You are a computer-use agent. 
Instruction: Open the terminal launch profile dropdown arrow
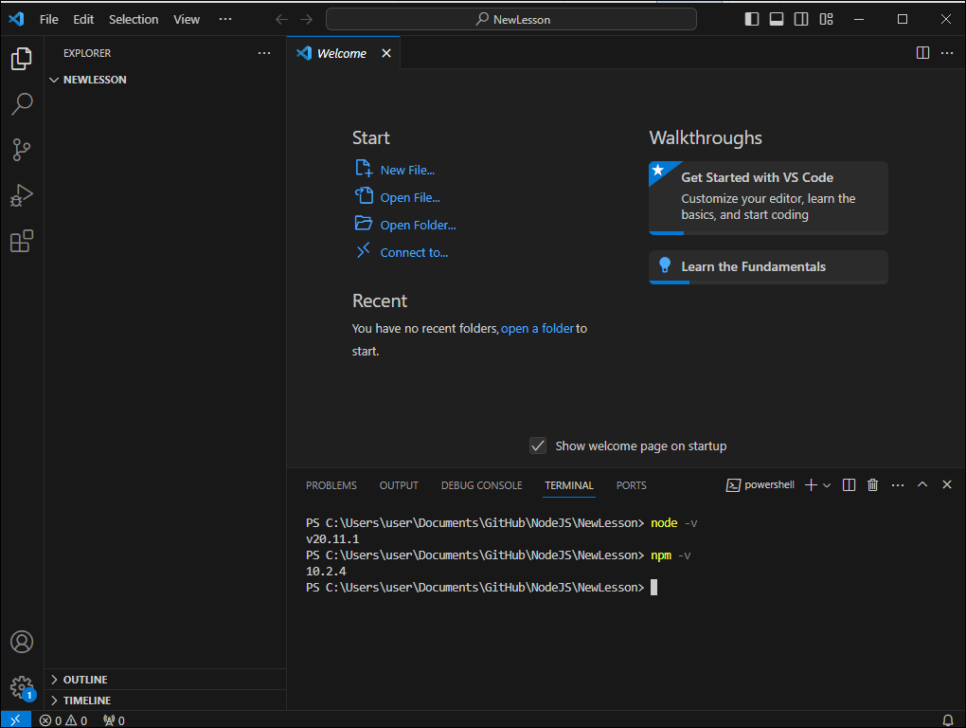pos(827,485)
